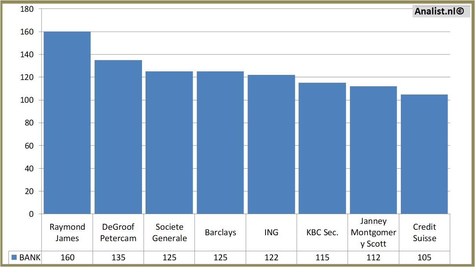Select the Raymond James bar
475x267 pixels.
point(67,123)
